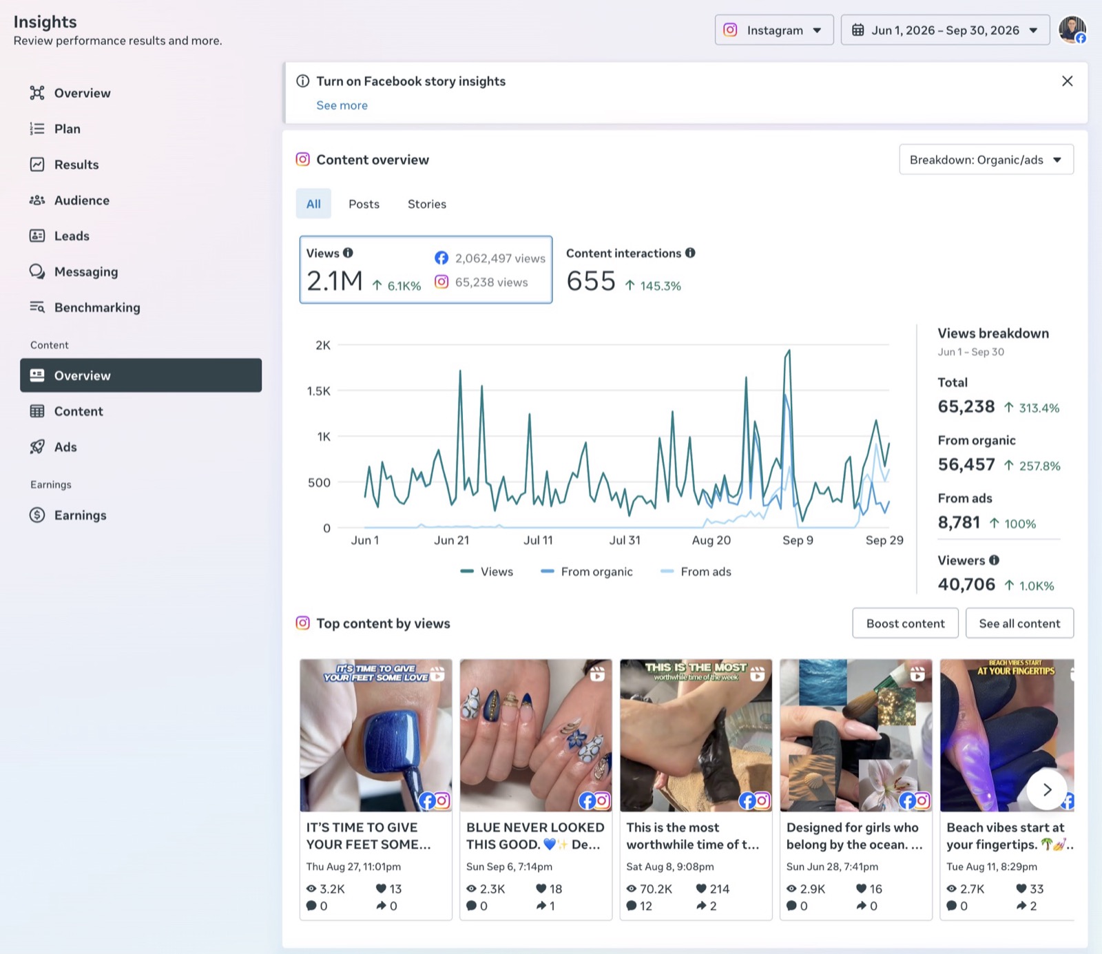This screenshot has width=1102, height=954.
Task: Toggle the From ads legend entry
Action: click(696, 572)
